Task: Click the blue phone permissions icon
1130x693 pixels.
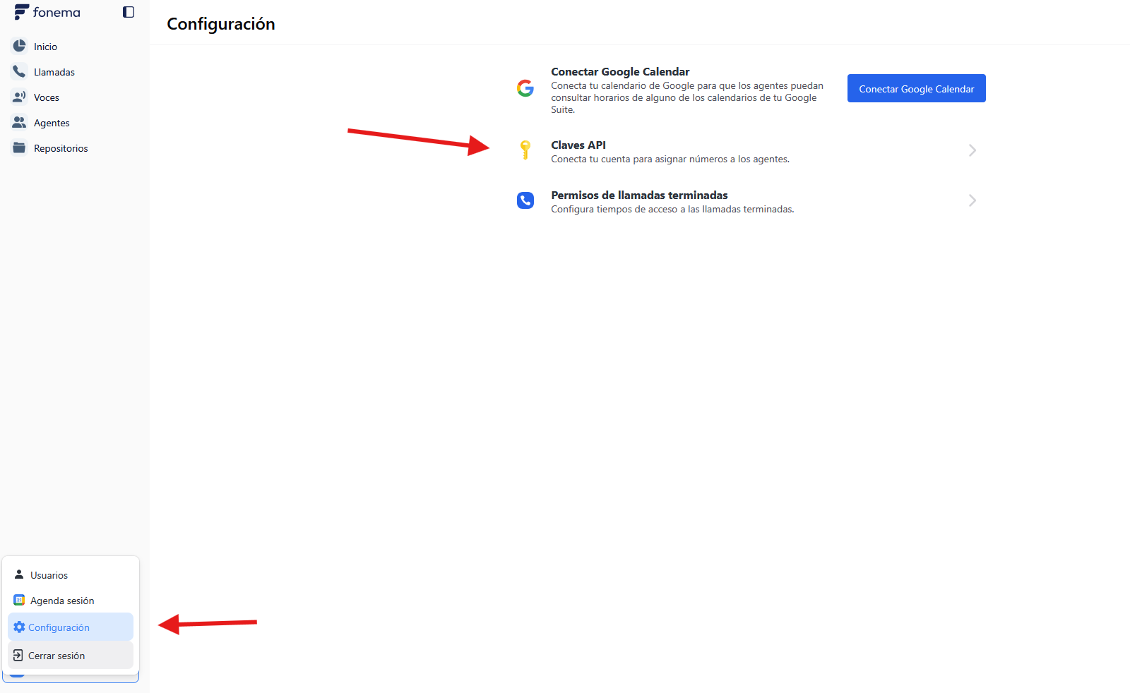Action: 525,200
